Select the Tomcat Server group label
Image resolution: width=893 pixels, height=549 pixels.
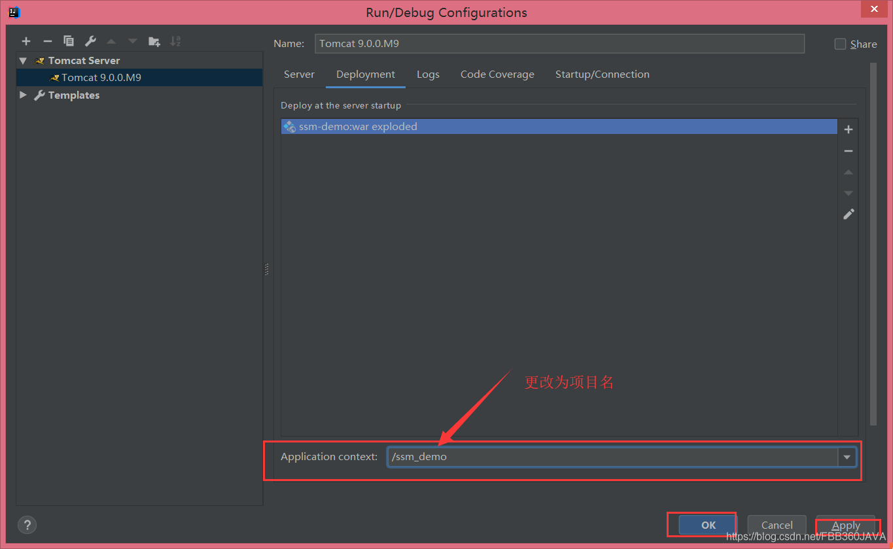pos(84,60)
